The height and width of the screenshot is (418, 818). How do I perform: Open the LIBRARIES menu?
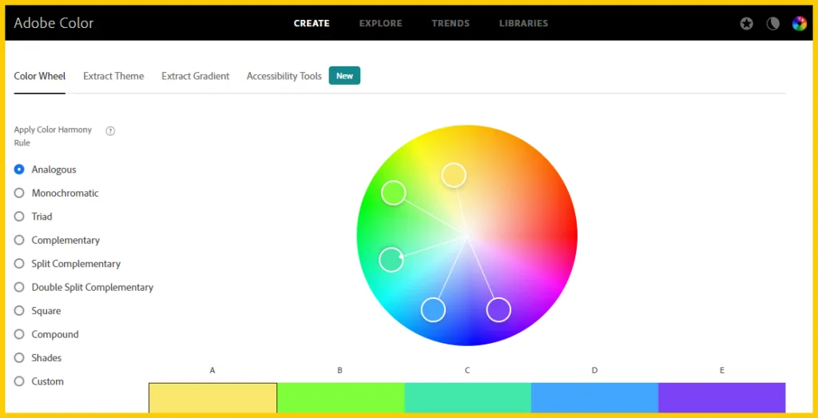(x=523, y=23)
